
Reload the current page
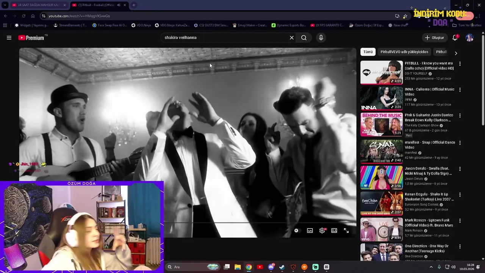tap(23, 16)
